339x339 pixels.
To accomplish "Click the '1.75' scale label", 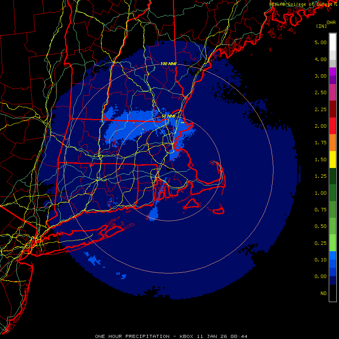I will pos(321,143).
